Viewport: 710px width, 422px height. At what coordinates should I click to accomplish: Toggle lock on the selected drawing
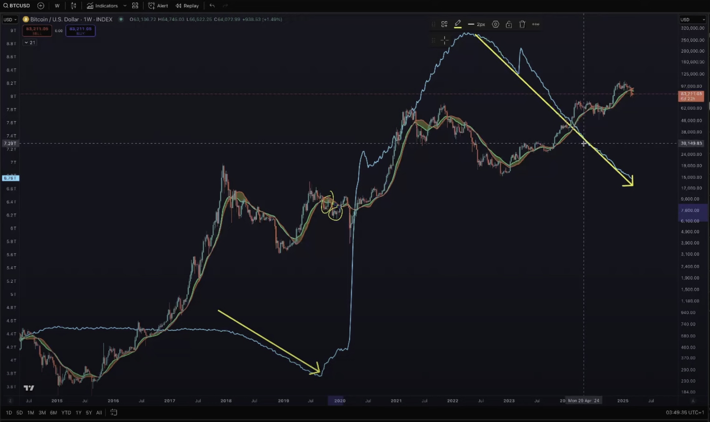click(x=509, y=24)
